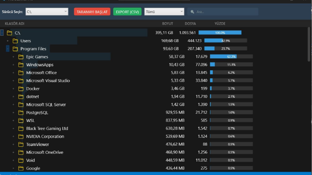Click the TARAMAYI BAŞLAT scan button
This screenshot has width=312, height=175.
(92, 12)
